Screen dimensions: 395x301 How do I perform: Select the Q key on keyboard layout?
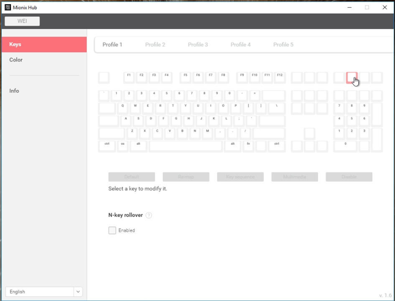click(123, 108)
